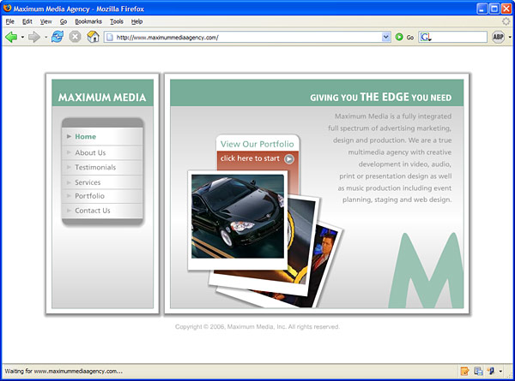Click the GIVING YOU THE EDGE headline
The image size is (515, 381).
pyautogui.click(x=380, y=98)
